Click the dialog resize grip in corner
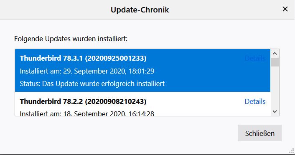295x155 pixels. [x=291, y=150]
